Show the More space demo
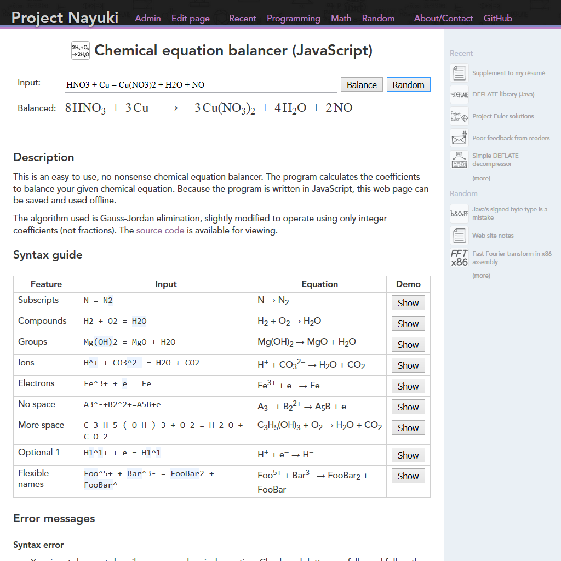 click(408, 427)
